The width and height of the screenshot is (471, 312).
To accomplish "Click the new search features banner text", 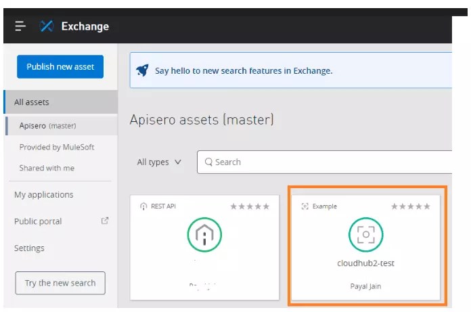I will 244,71.
